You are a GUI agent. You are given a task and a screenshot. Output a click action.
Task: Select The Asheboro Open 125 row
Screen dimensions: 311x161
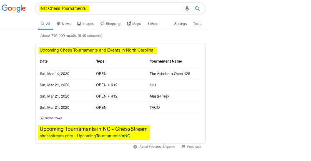click(120, 74)
